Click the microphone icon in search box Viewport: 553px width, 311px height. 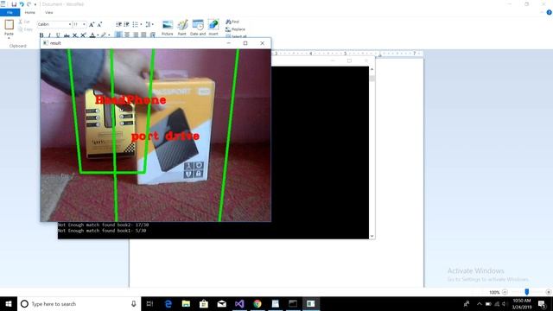[134, 303]
